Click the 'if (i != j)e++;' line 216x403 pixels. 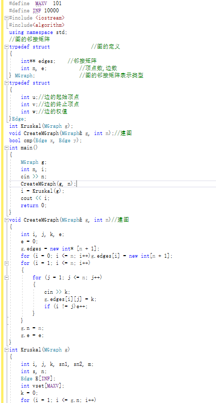[66, 306]
